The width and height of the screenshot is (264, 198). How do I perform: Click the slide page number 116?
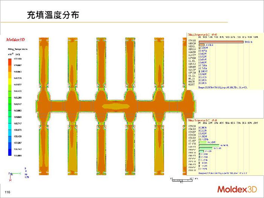point(8,192)
